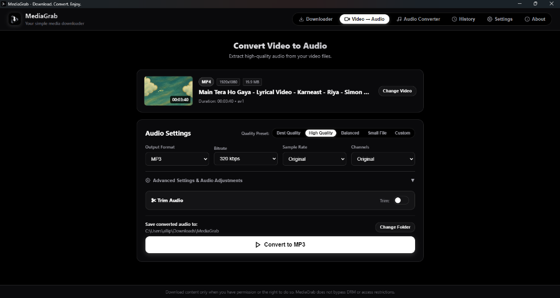
Task: Click the gear icon beside Advanced Settings
Action: pyautogui.click(x=148, y=180)
